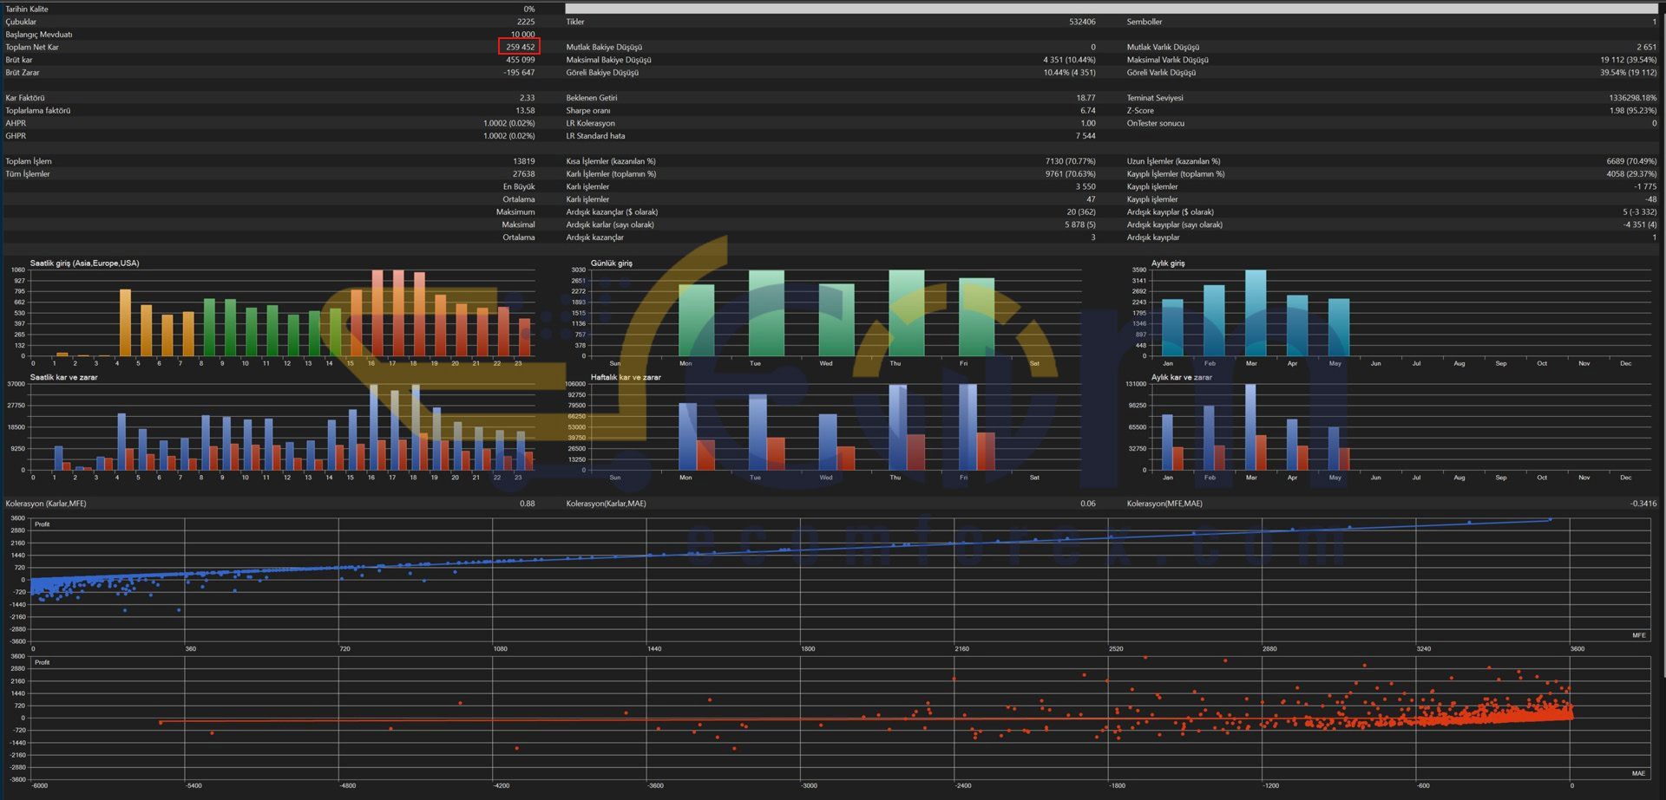Click the Mar bar in 'Aylık giriş' chart
1666x800 pixels.
(x=1255, y=313)
